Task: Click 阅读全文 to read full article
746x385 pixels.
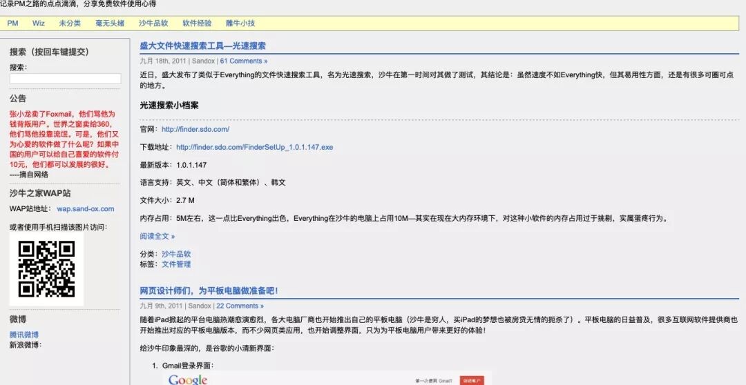Action: [x=157, y=236]
